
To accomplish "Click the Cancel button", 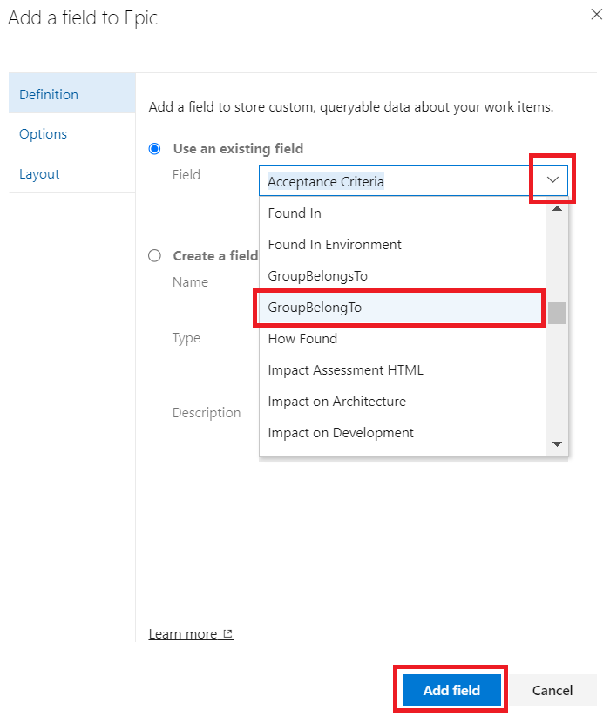I will pyautogui.click(x=552, y=690).
